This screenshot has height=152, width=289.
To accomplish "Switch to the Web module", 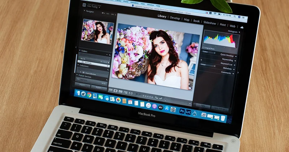I will coord(232,26).
